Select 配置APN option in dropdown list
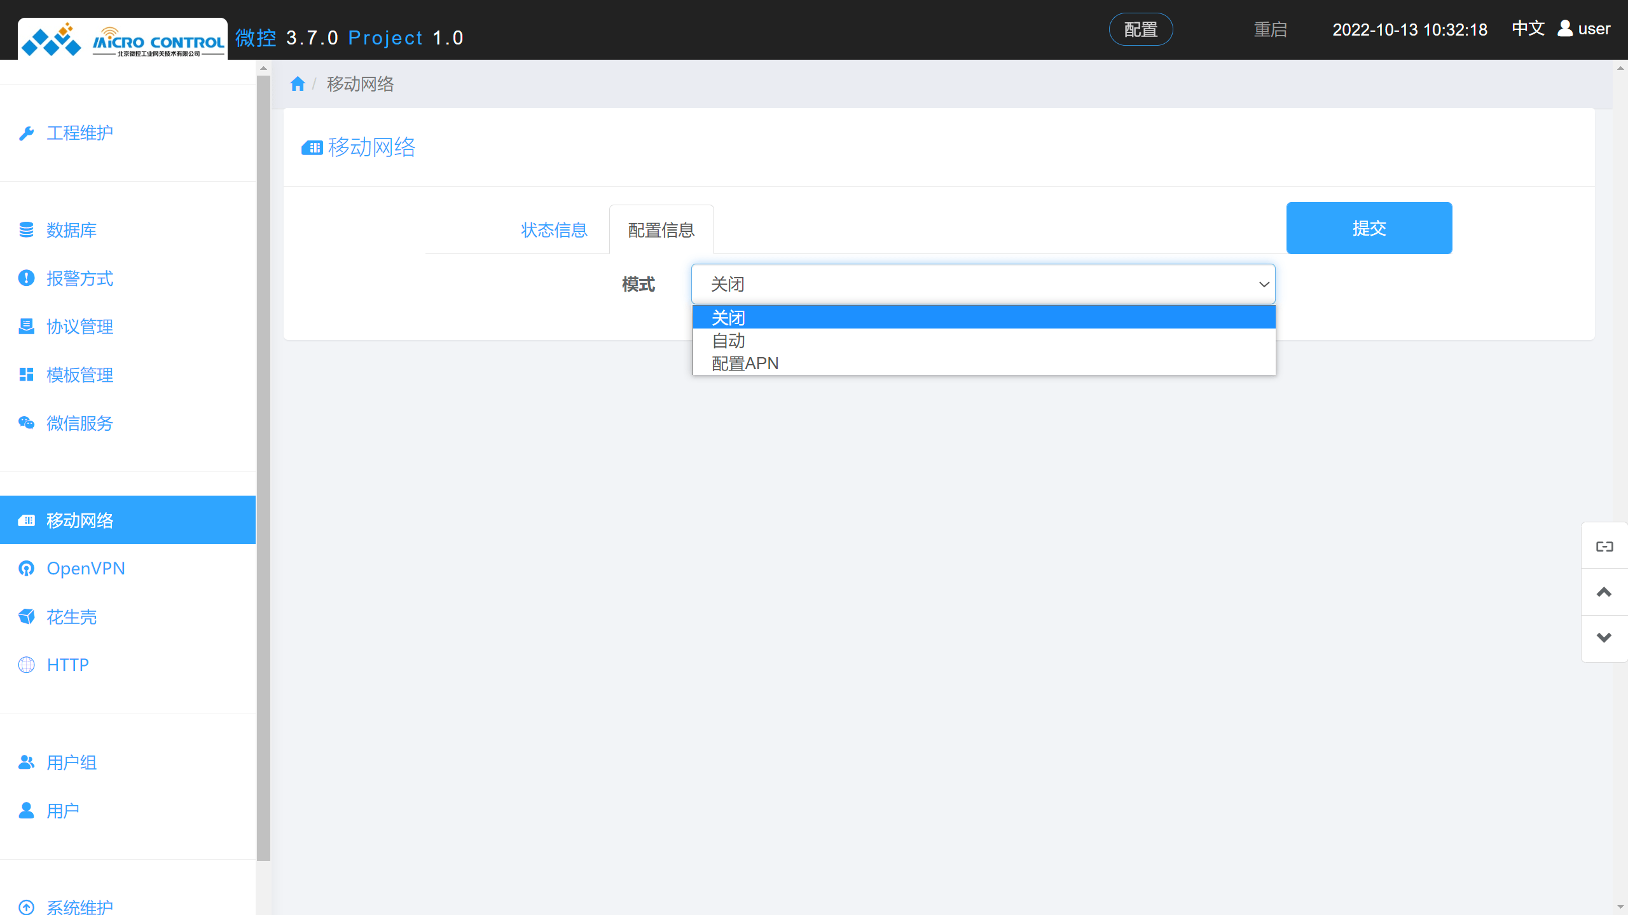The width and height of the screenshot is (1628, 915). point(745,363)
